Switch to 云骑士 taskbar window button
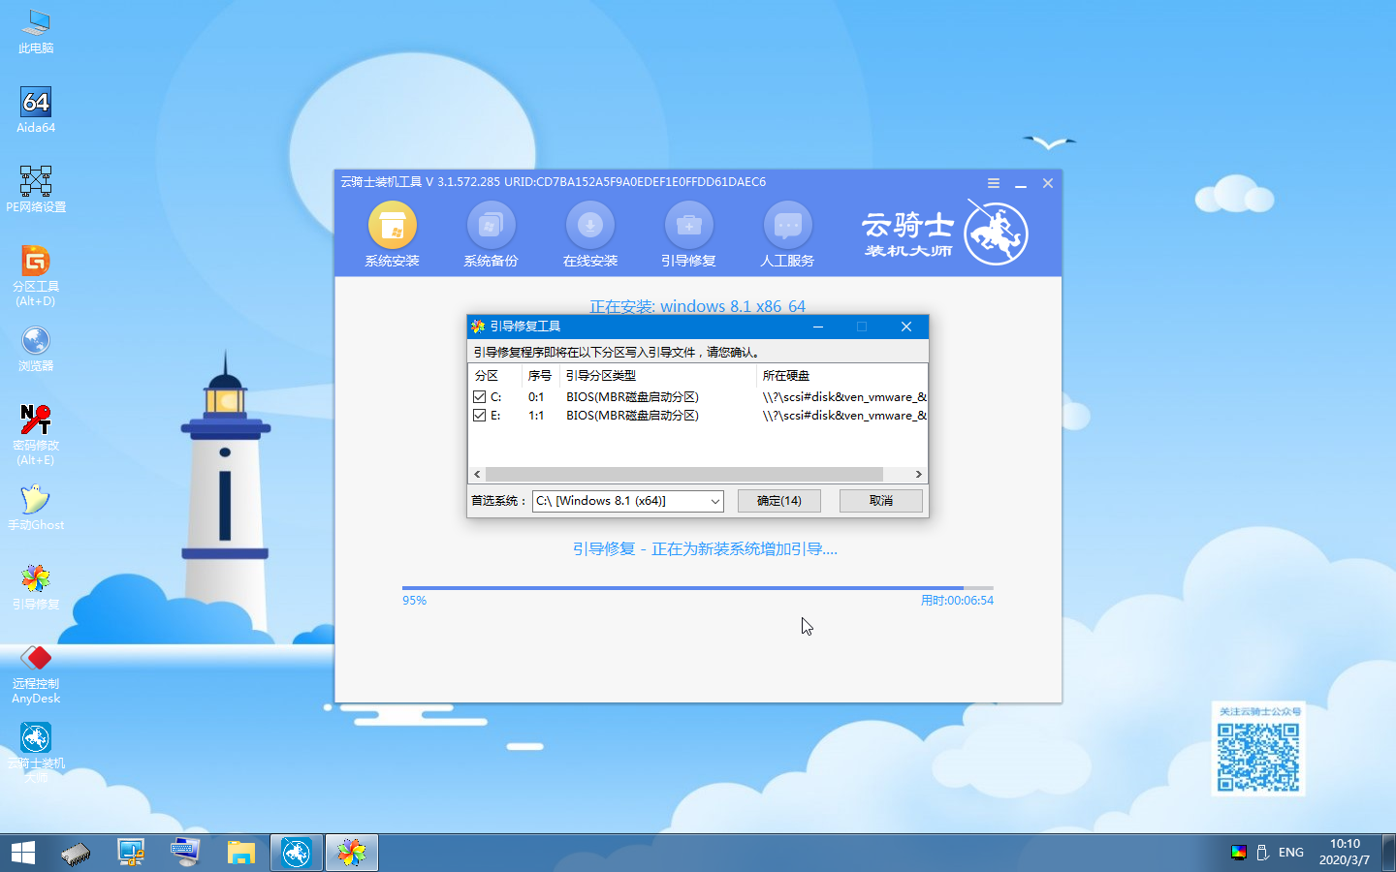Screen dimensions: 1396x872 (x=297, y=853)
